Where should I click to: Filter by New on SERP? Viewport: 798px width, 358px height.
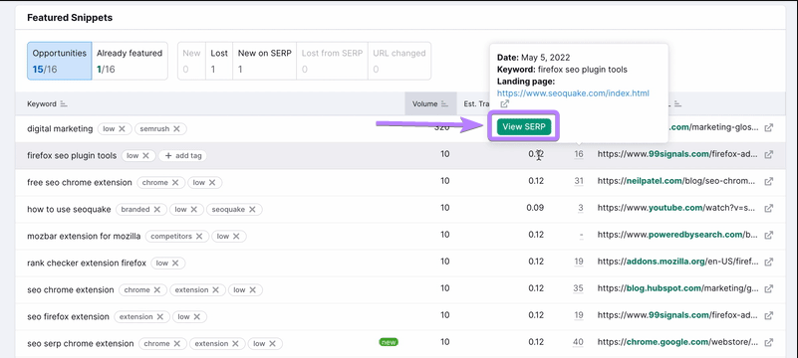(x=265, y=61)
